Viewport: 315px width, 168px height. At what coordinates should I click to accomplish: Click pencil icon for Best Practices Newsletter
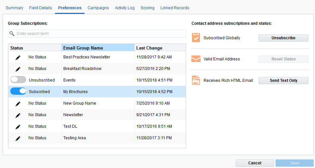18,57
